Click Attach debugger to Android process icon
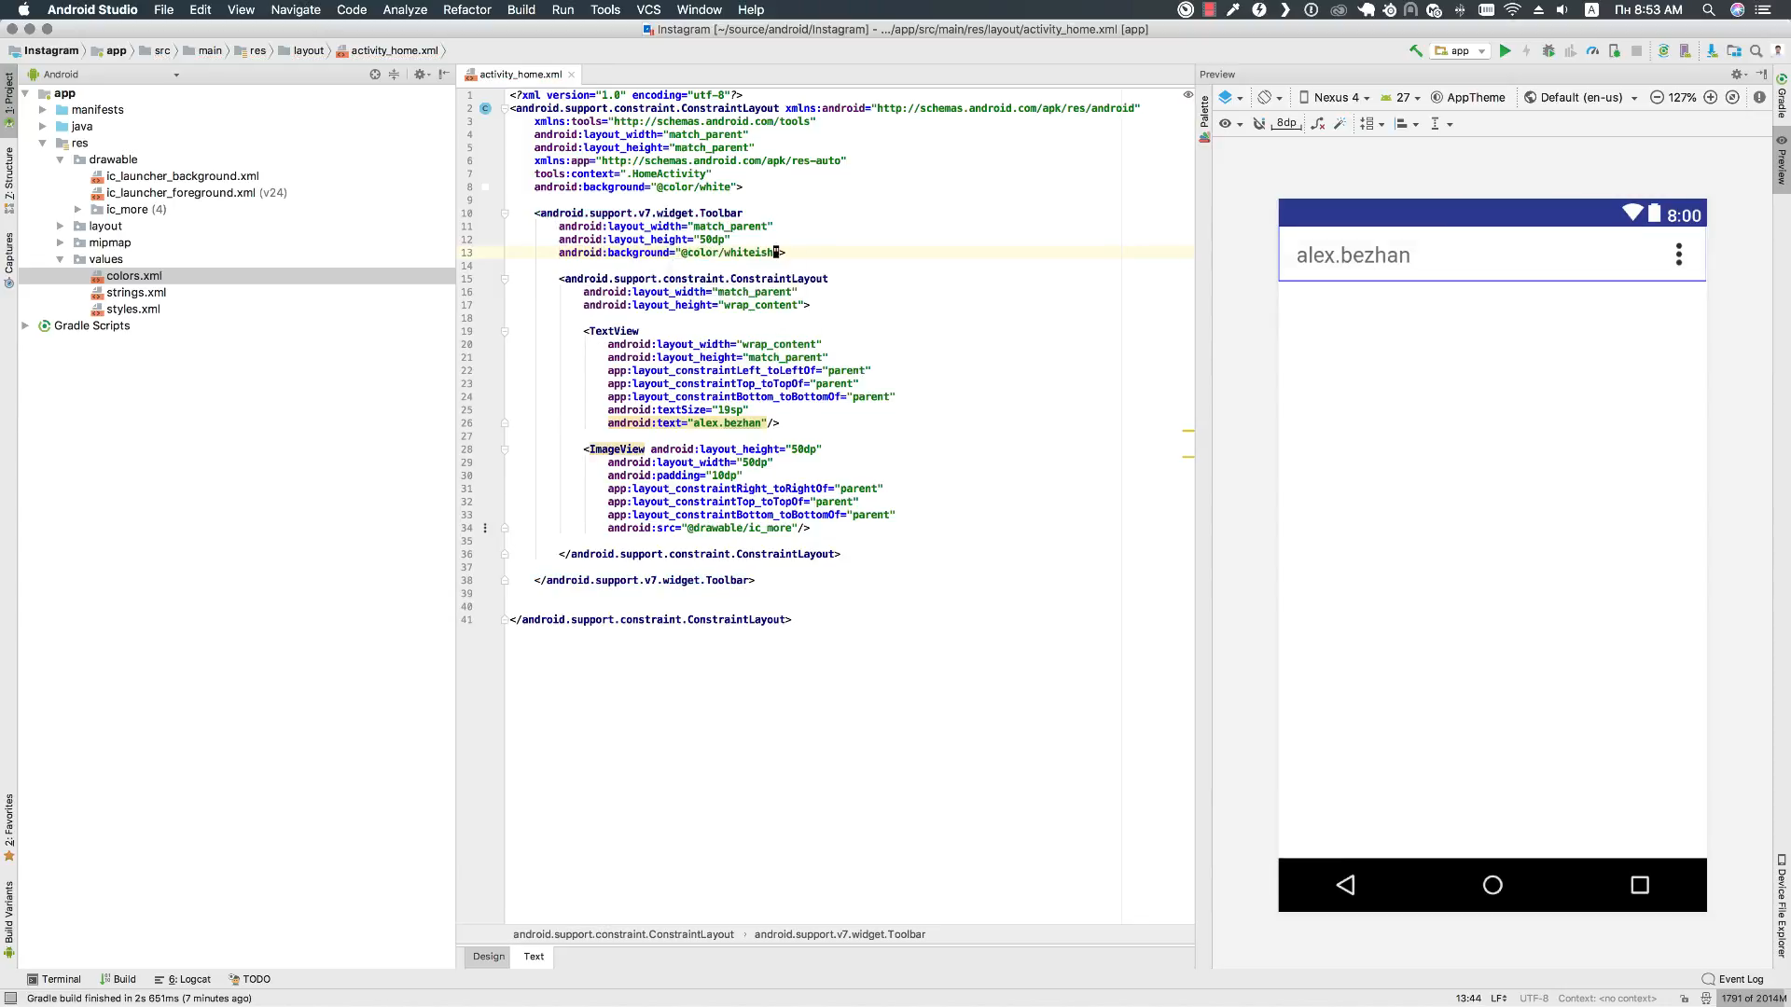Image resolution: width=1791 pixels, height=1007 pixels. [x=1614, y=51]
